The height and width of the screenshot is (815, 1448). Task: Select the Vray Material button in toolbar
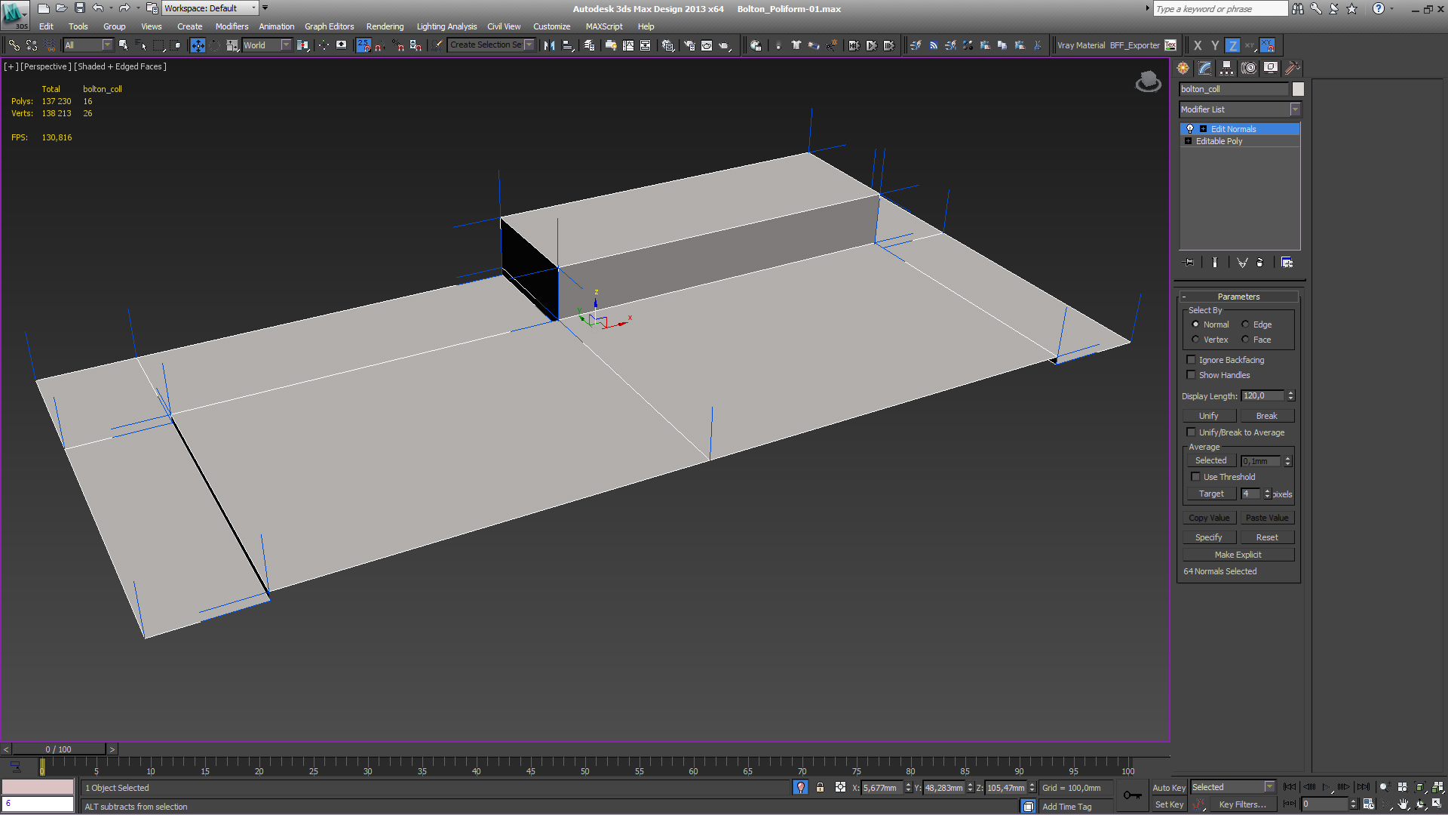tap(1081, 45)
